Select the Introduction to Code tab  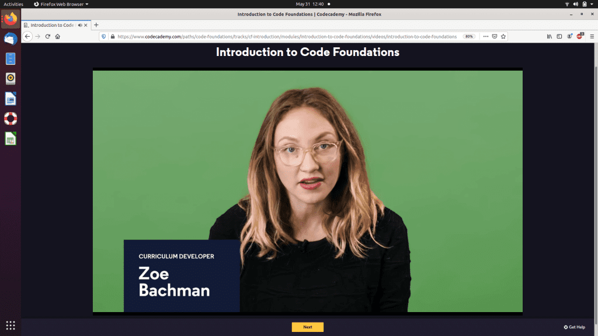point(52,25)
